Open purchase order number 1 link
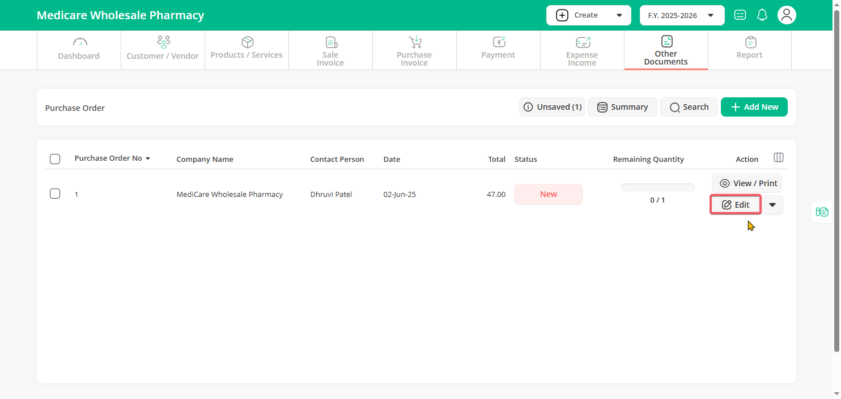Screen dimensions: 841x399 [x=77, y=194]
